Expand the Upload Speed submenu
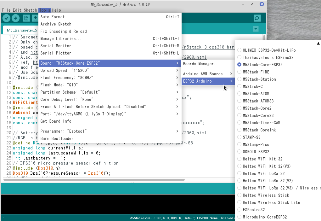This screenshot has height=221, width=321. pyautogui.click(x=110, y=70)
